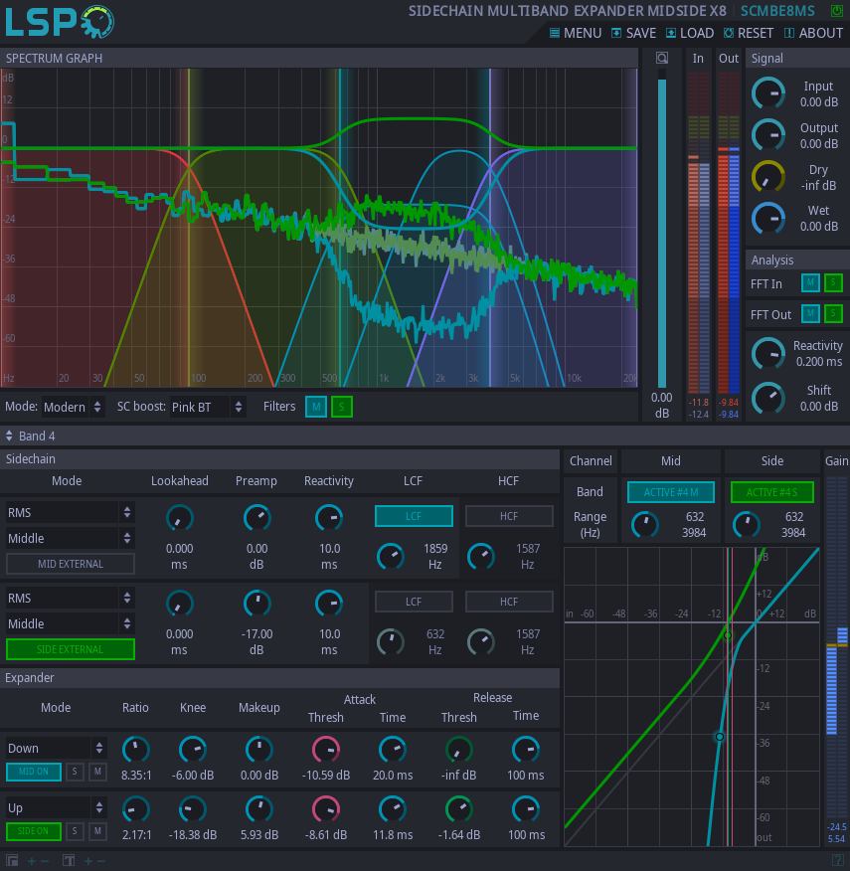Toggle the ACTIVE #4 S button
The width and height of the screenshot is (850, 871).
772,492
